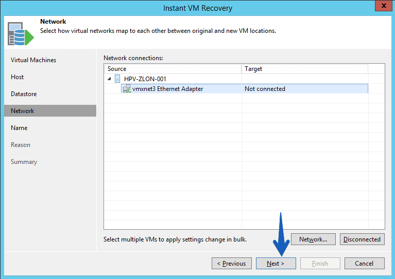Close the Instant VM Recovery window

pyautogui.click(x=384, y=6)
